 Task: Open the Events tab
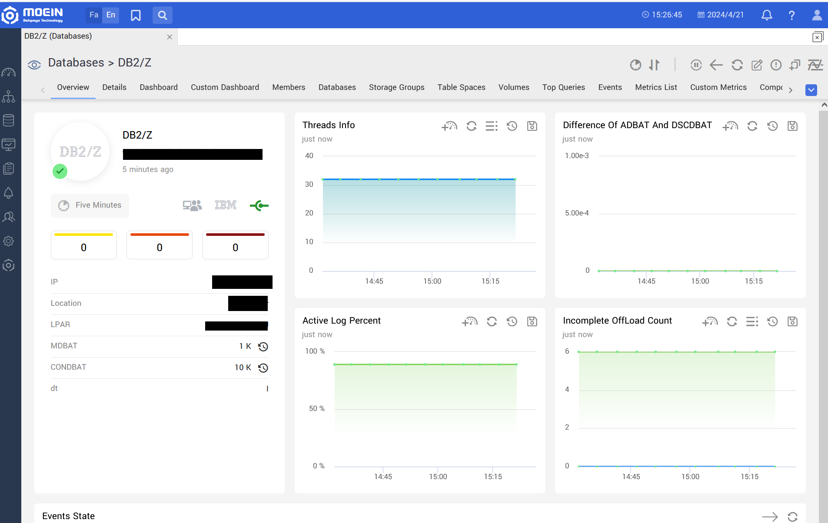coord(610,87)
